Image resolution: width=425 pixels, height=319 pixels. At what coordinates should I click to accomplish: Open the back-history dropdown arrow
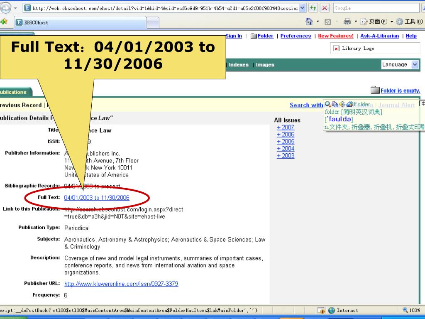click(x=15, y=8)
